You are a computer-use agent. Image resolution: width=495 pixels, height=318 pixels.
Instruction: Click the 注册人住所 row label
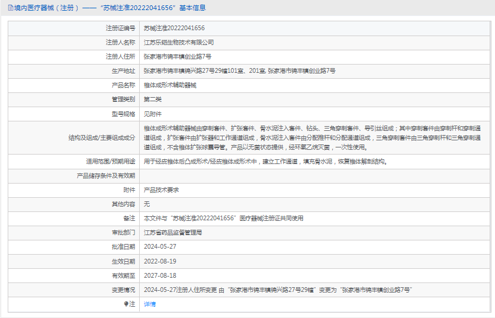[x=120, y=56]
